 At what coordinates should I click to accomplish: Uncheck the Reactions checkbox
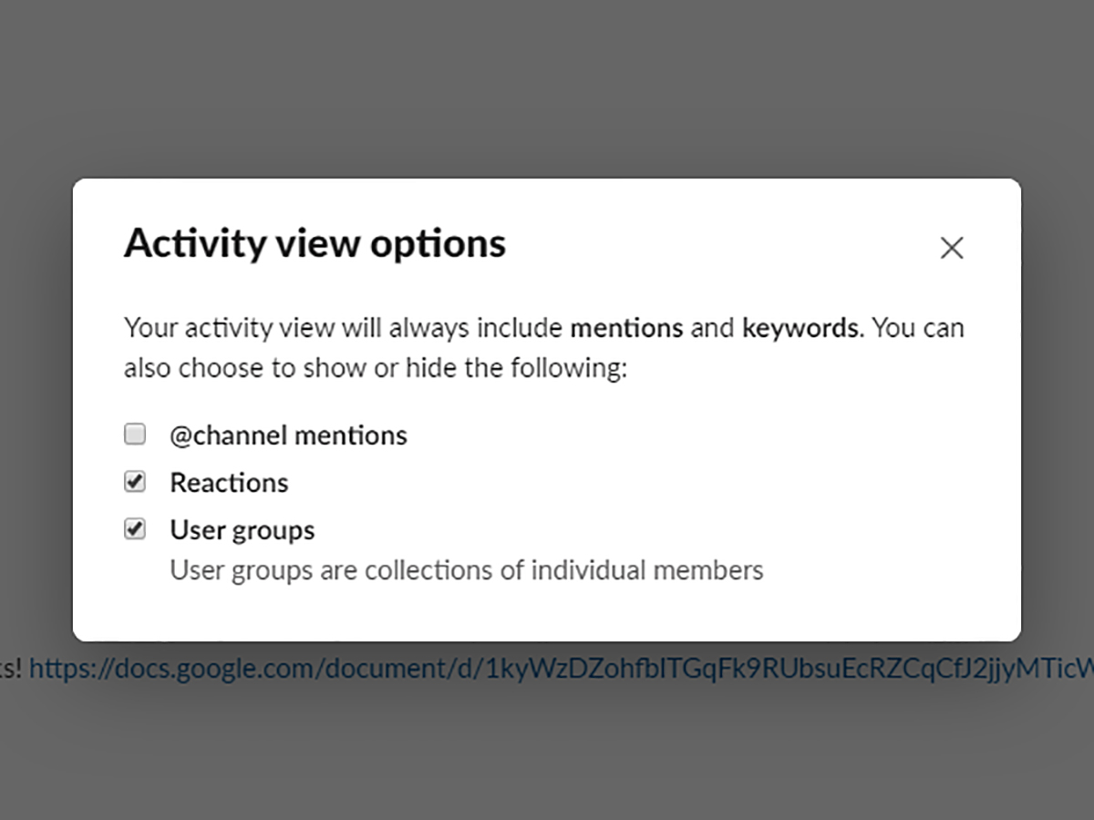(135, 482)
